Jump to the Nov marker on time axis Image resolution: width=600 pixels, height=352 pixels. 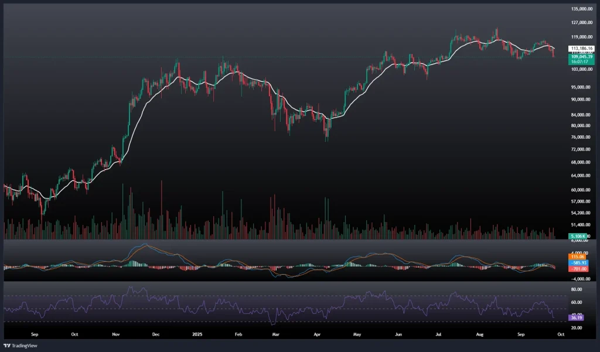[x=115, y=334]
